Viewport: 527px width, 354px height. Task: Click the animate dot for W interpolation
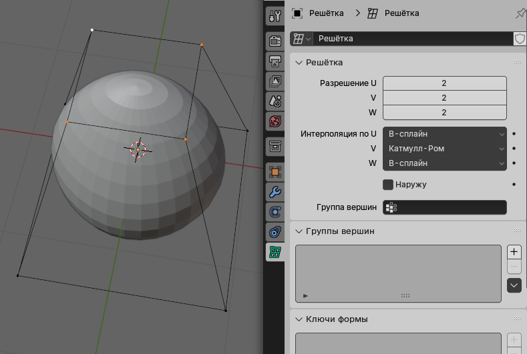coord(514,163)
